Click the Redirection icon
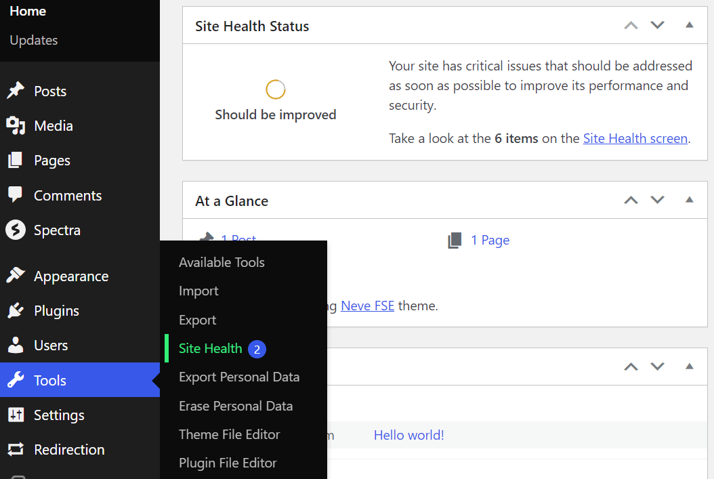This screenshot has height=479, width=714. tap(17, 449)
